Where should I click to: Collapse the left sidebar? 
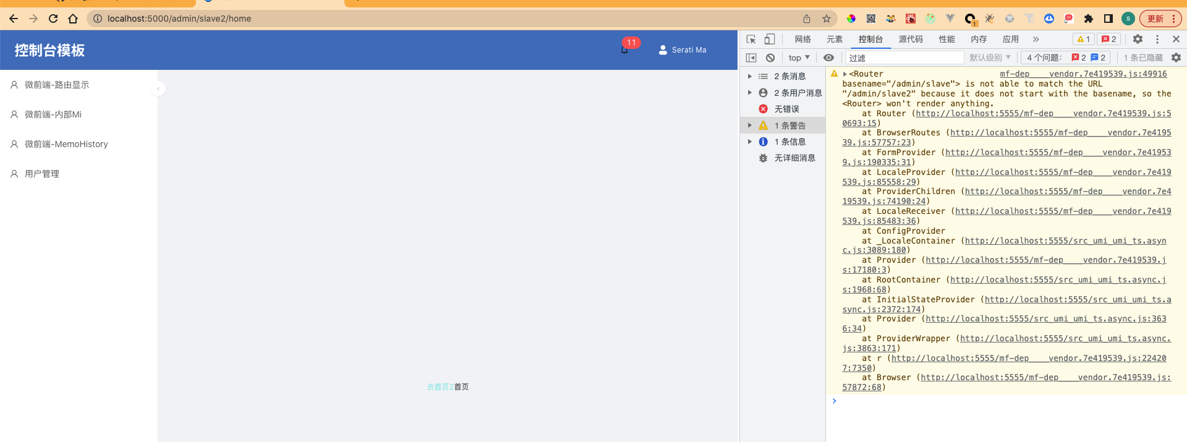click(x=158, y=88)
